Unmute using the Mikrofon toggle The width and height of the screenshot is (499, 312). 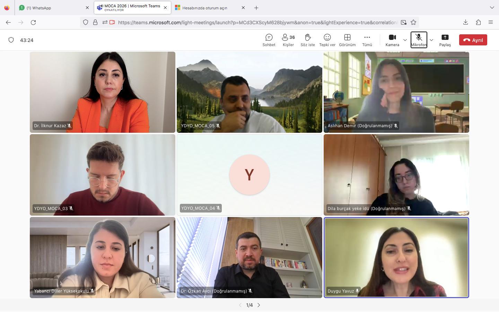pyautogui.click(x=419, y=40)
